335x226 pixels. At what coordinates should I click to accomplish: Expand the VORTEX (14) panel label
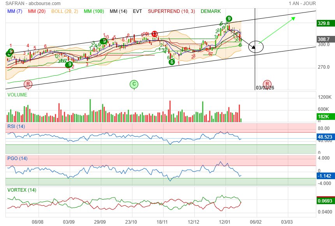[22, 190]
